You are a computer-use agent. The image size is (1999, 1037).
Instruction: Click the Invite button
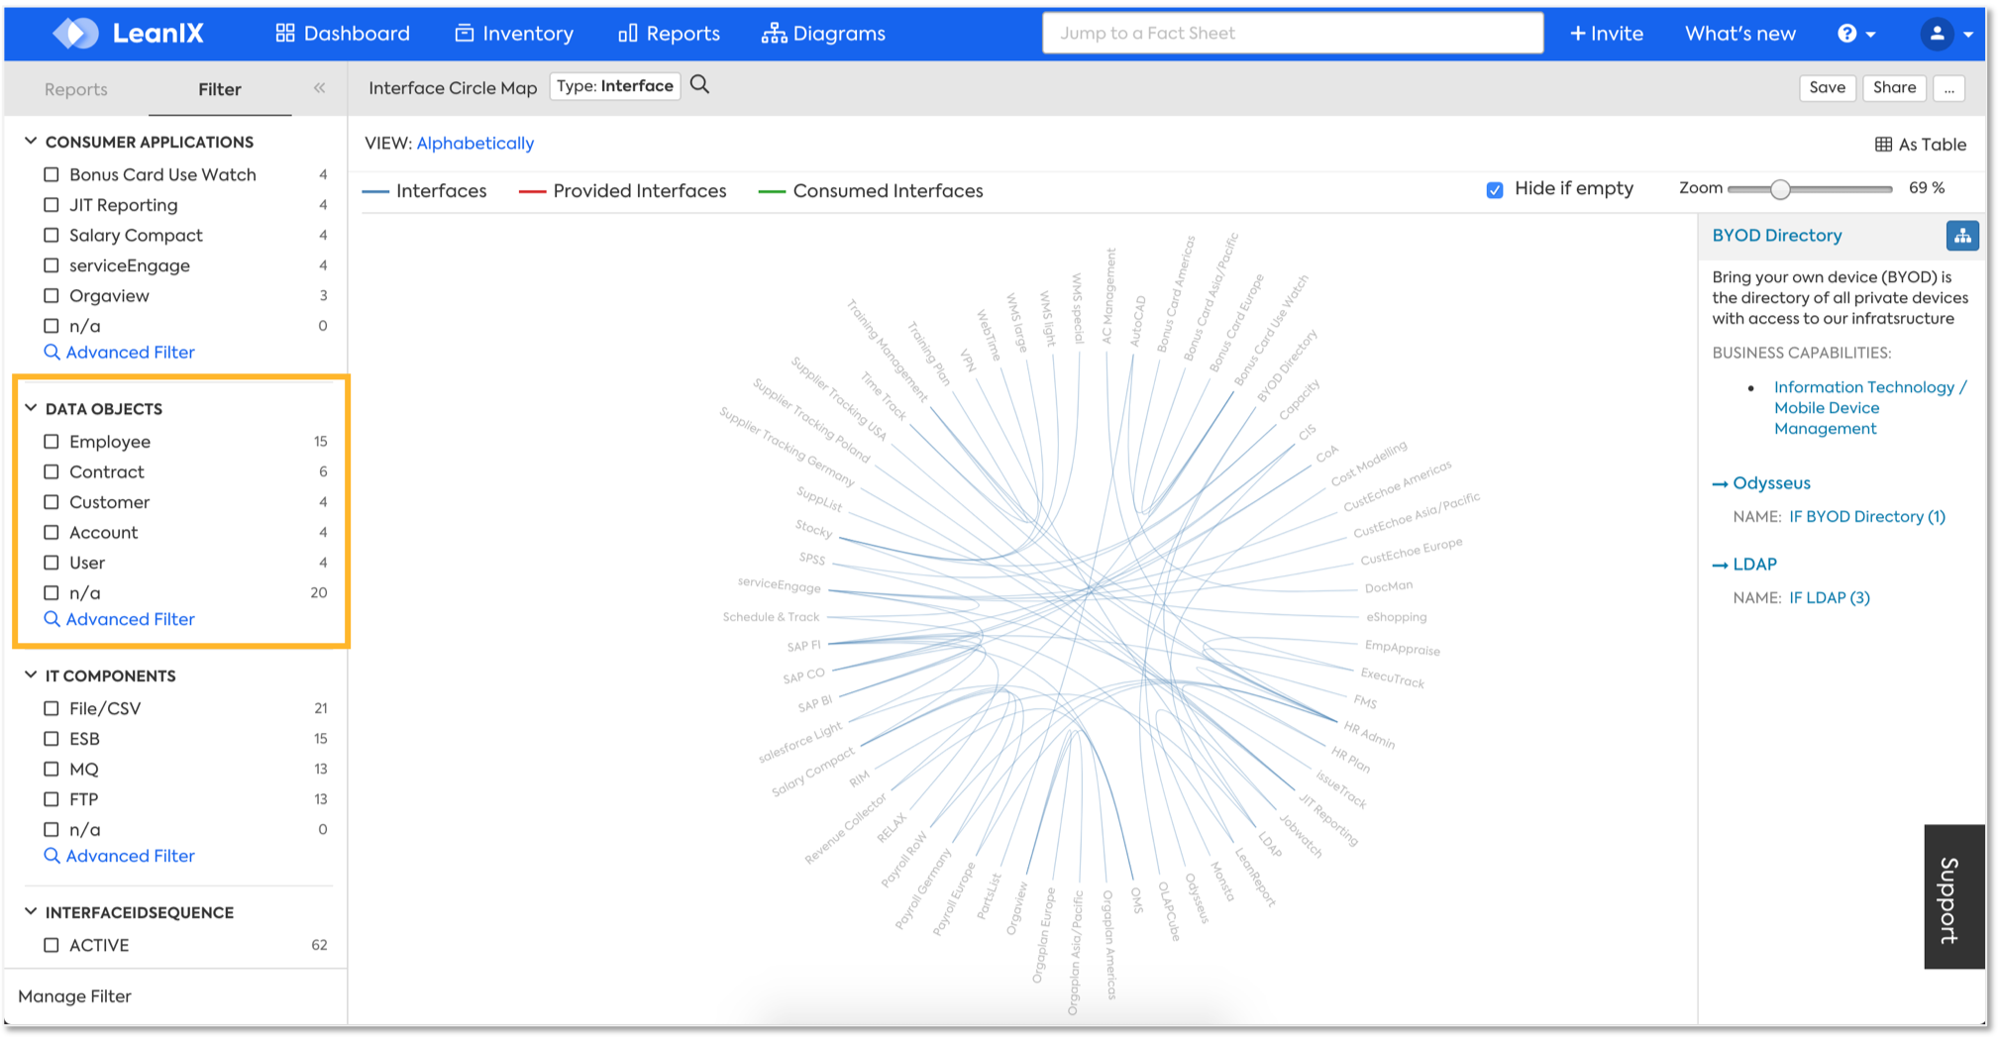[x=1606, y=34]
